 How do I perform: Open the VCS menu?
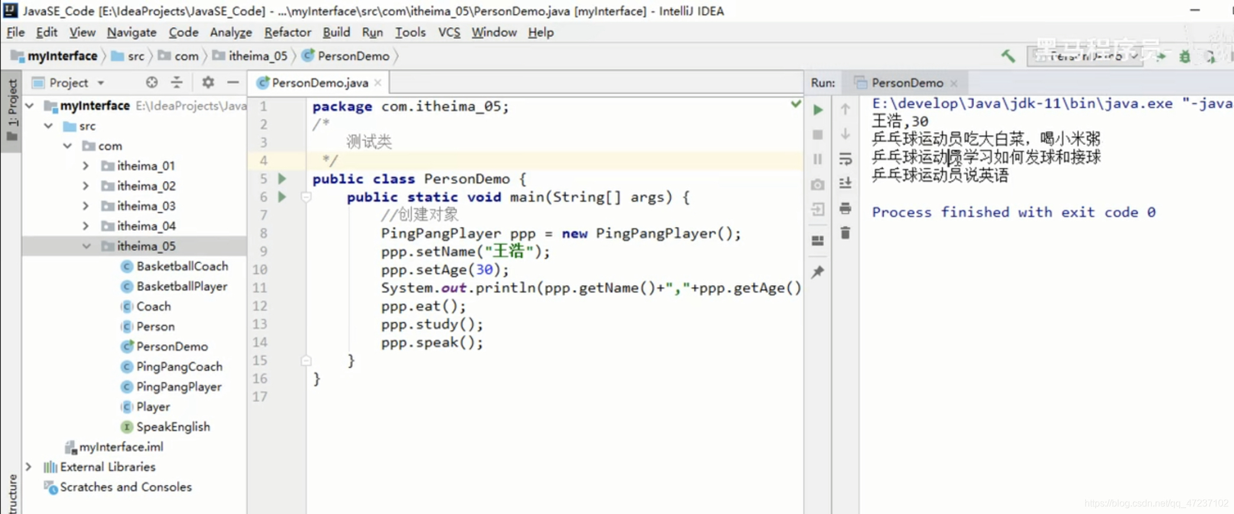(449, 32)
